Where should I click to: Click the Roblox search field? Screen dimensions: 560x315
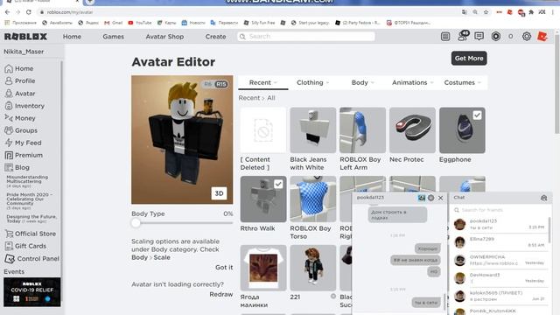pyautogui.click(x=306, y=37)
